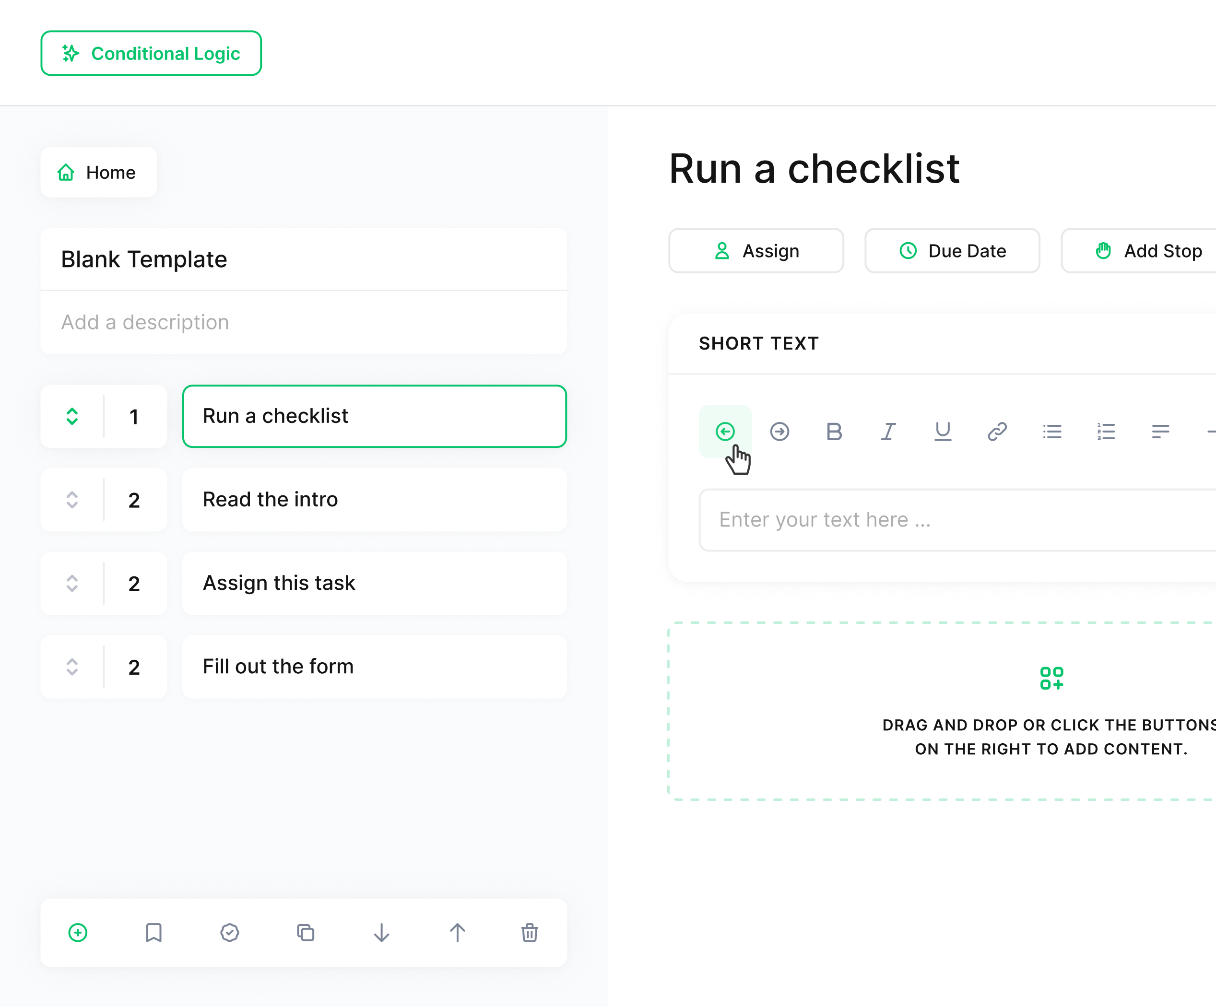Move task up with up arrow
This screenshot has height=1007, width=1216.
click(458, 932)
